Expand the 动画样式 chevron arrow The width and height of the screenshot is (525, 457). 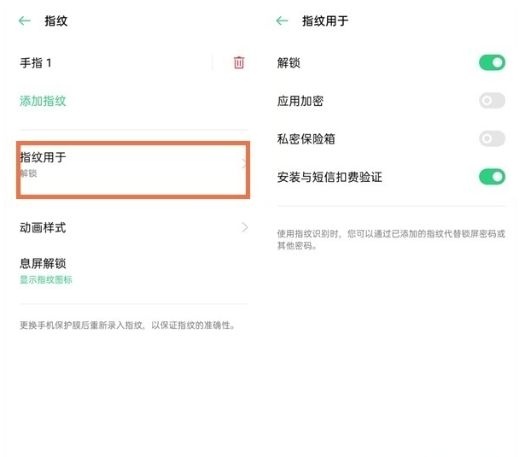[x=245, y=227]
